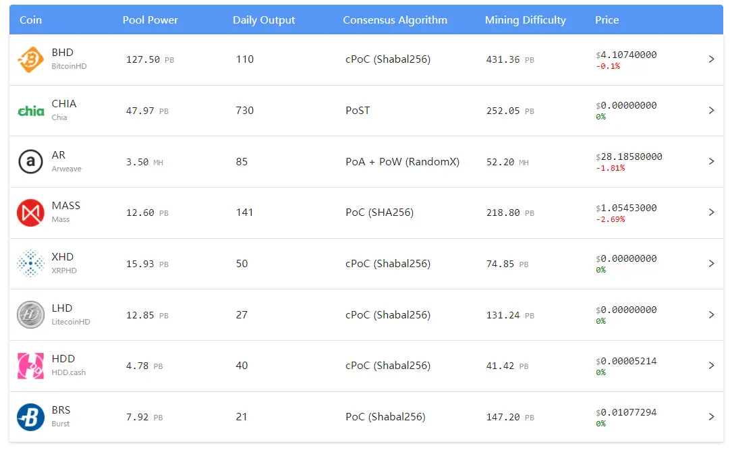Click the HDD.cash subtitle text
The width and height of the screenshot is (730, 450).
pos(68,372)
